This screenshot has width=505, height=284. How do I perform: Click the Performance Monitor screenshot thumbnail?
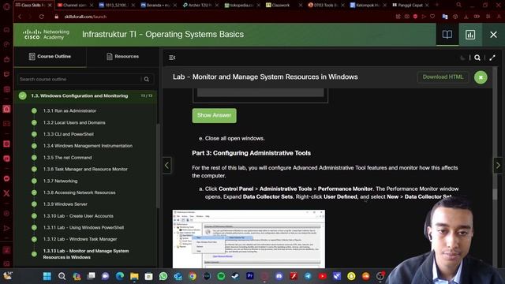(249, 239)
